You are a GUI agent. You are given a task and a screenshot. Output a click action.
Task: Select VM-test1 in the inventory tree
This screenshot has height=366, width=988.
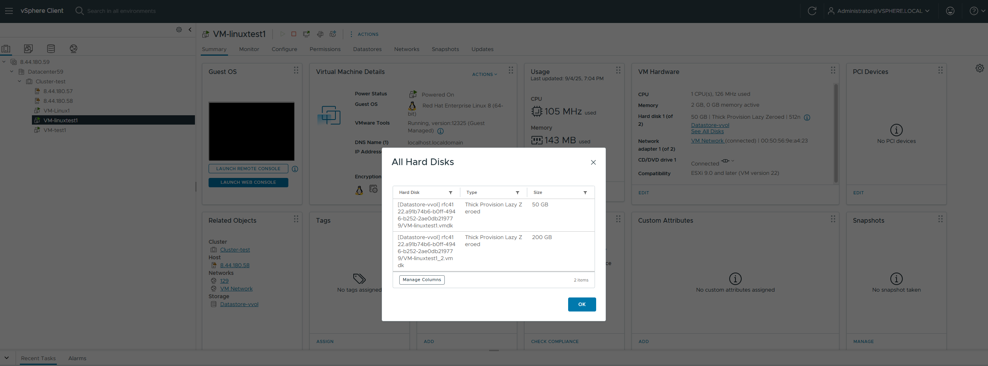pyautogui.click(x=54, y=130)
